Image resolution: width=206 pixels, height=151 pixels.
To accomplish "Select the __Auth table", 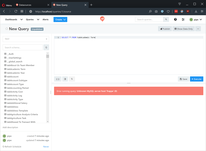I will coord(9,54).
